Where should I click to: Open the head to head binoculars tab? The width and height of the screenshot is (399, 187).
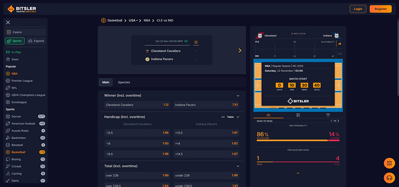coord(268,115)
